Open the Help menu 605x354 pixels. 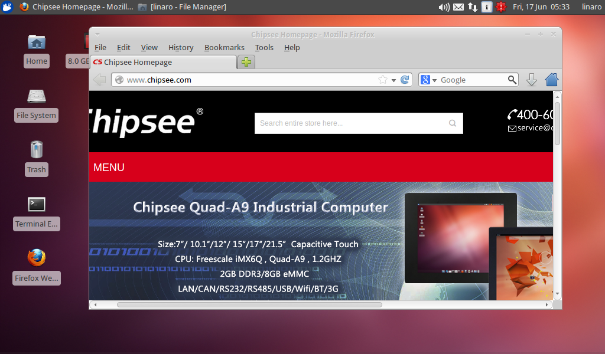pos(292,47)
